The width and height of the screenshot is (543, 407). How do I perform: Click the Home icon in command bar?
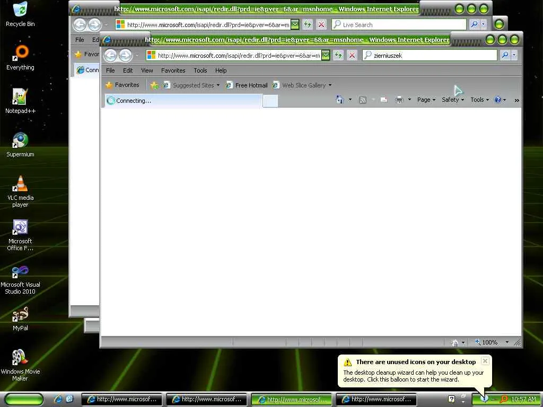point(340,100)
